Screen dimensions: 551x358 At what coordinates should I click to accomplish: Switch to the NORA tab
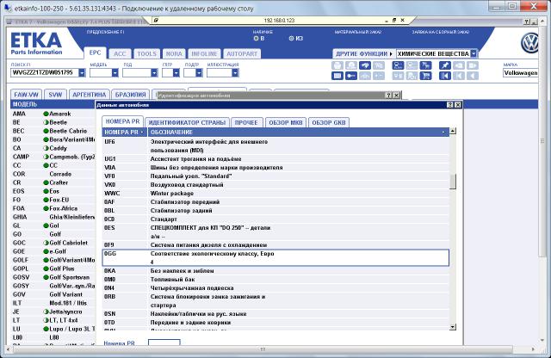[174, 53]
